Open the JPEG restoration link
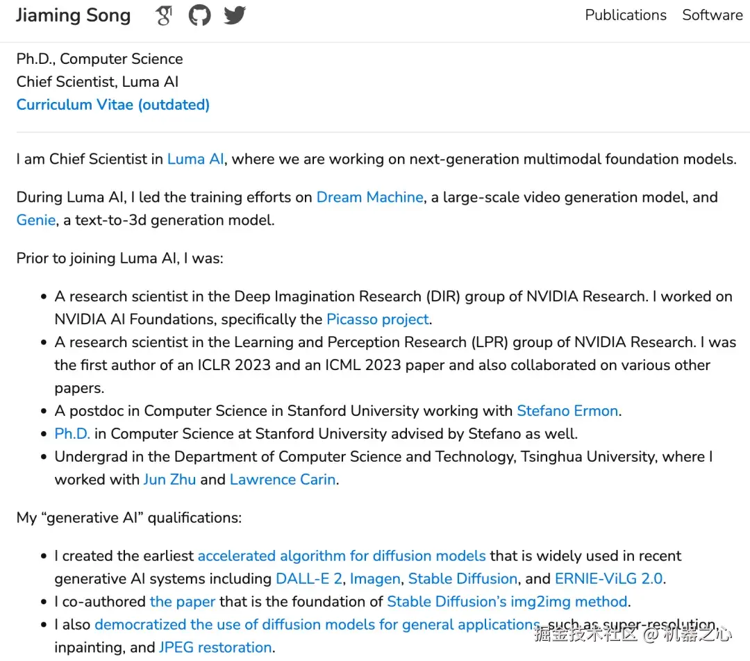Image resolution: width=750 pixels, height=661 pixels. pos(215,648)
